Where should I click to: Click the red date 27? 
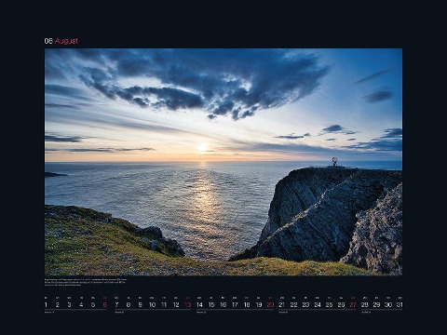pos(353,304)
